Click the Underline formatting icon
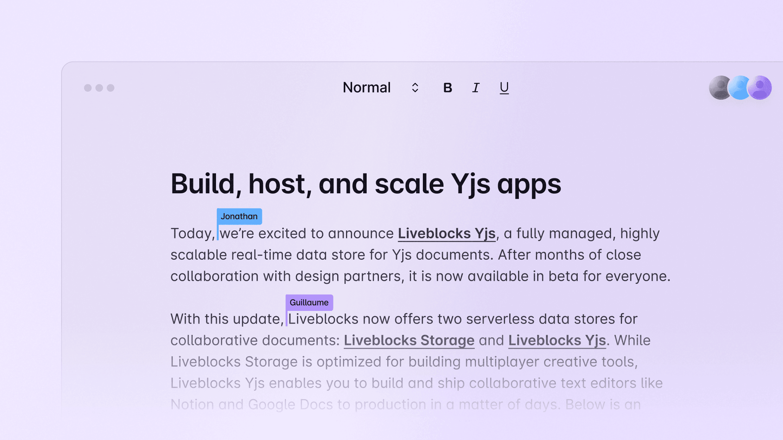Viewport: 783px width, 440px height. (504, 87)
